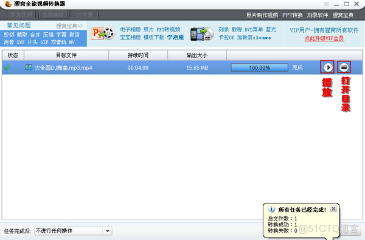Viewport: 365px width, 240px height.
Task: Click the 学泡妞 link
Action: tap(175, 37)
